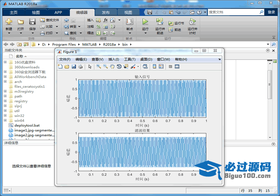The width and height of the screenshot is (280, 196).
Task: Click the 登录 sign-in button
Action: coord(271,12)
